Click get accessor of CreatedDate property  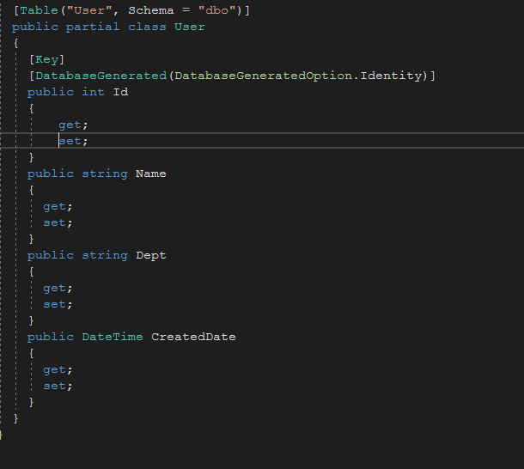coord(55,369)
